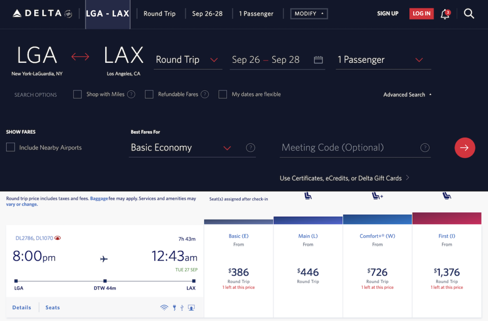Tick Include Nearby Airports checkbox
The height and width of the screenshot is (321, 488).
click(x=10, y=147)
